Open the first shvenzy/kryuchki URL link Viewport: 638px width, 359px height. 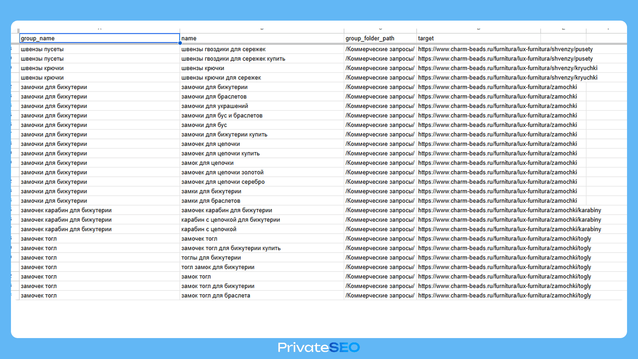click(x=507, y=68)
